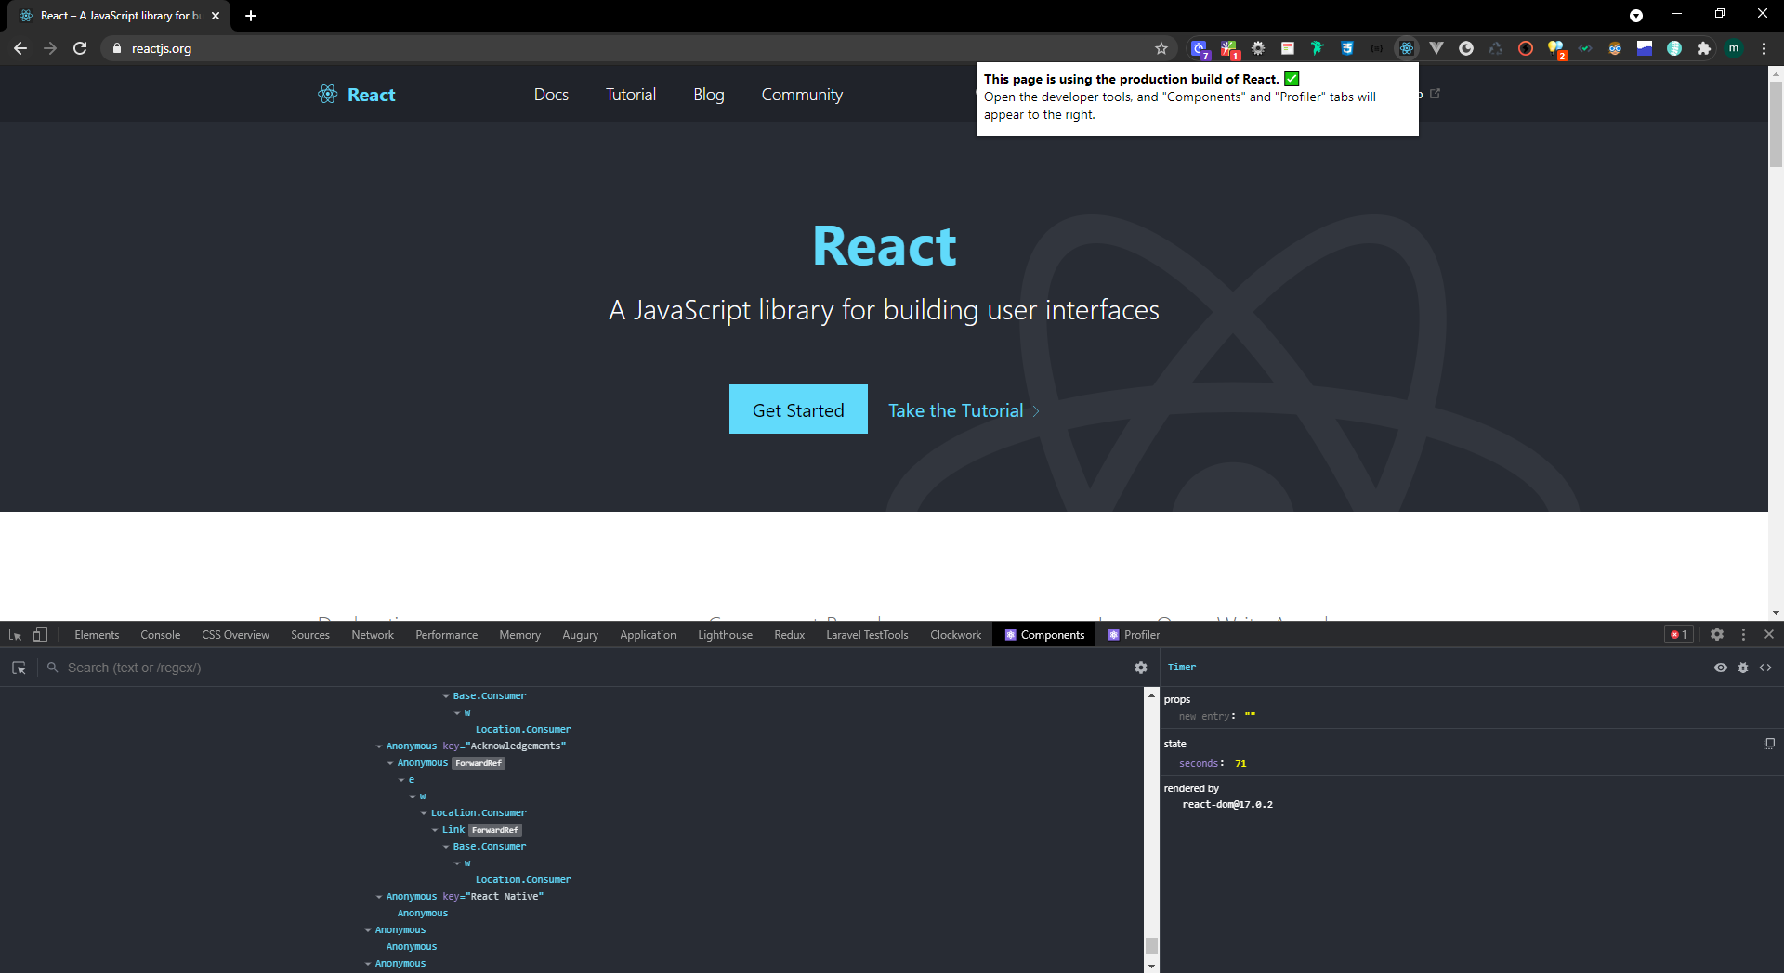Activate the DevTools inspect element picker
The image size is (1784, 973).
tap(16, 635)
